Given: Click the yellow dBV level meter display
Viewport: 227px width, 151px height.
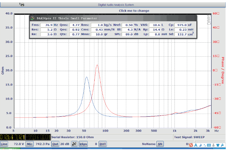Looking at the screenshot, I should click(x=13, y=137).
